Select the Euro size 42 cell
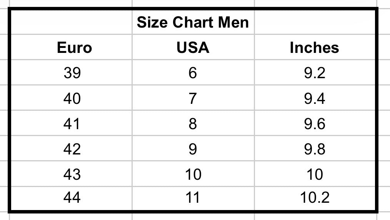The image size is (390, 220). tap(72, 149)
